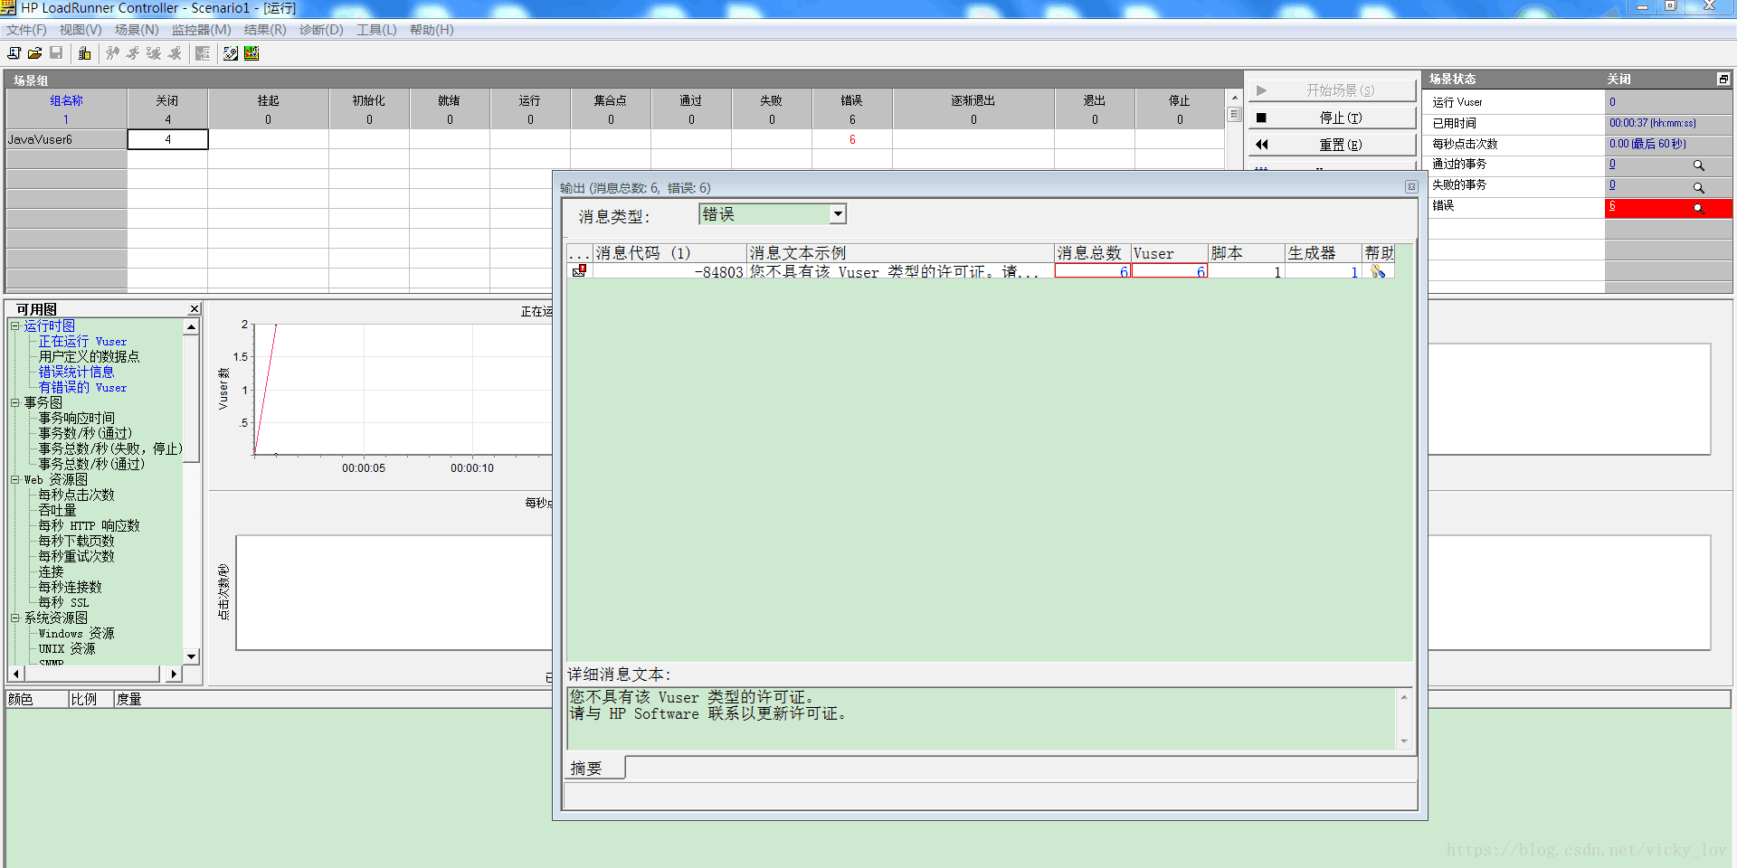The width and height of the screenshot is (1737, 868).
Task: Click the 生成器 count cell showing 1
Action: (1323, 271)
